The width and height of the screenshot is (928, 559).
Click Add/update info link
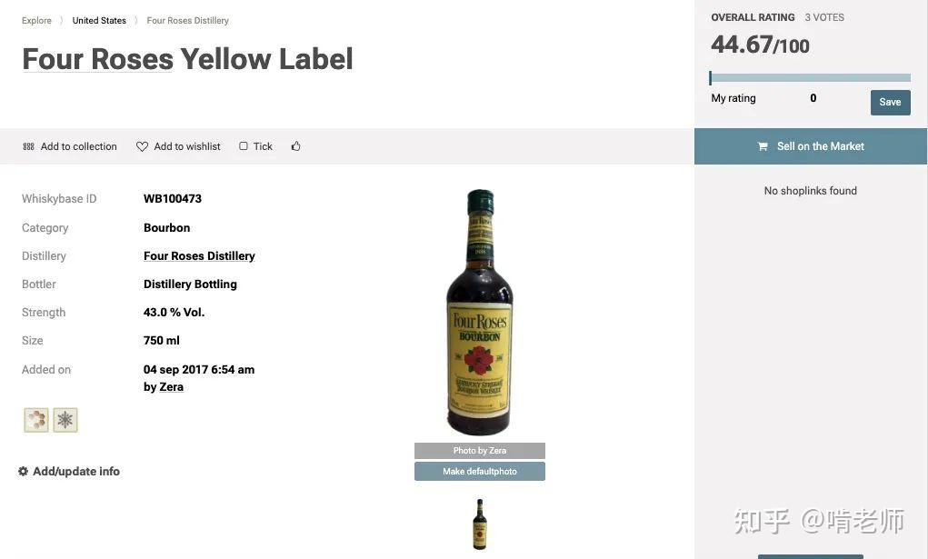[76, 472]
